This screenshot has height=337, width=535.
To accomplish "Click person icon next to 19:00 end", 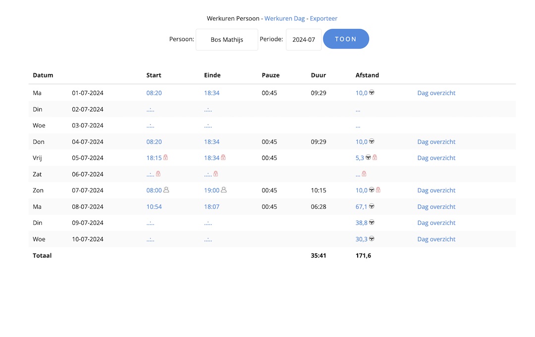I will pyautogui.click(x=224, y=190).
